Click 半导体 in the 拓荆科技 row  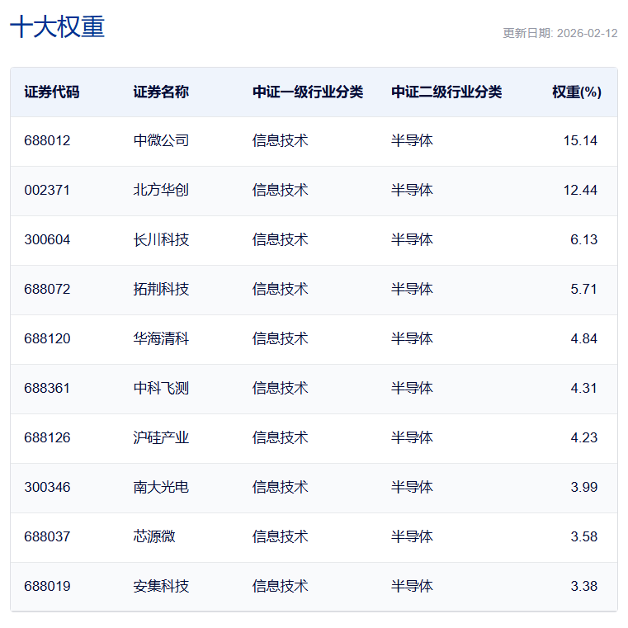tap(412, 289)
